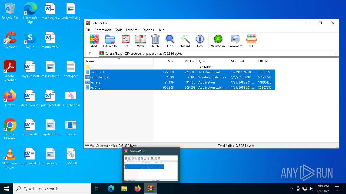
Task: Select the Launcher.bat desktop file
Action: pyautogui.click(x=71, y=98)
